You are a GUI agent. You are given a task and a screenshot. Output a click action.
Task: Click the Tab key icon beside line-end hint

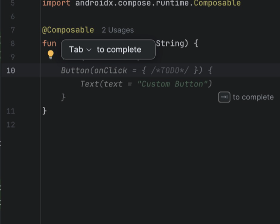click(x=224, y=97)
